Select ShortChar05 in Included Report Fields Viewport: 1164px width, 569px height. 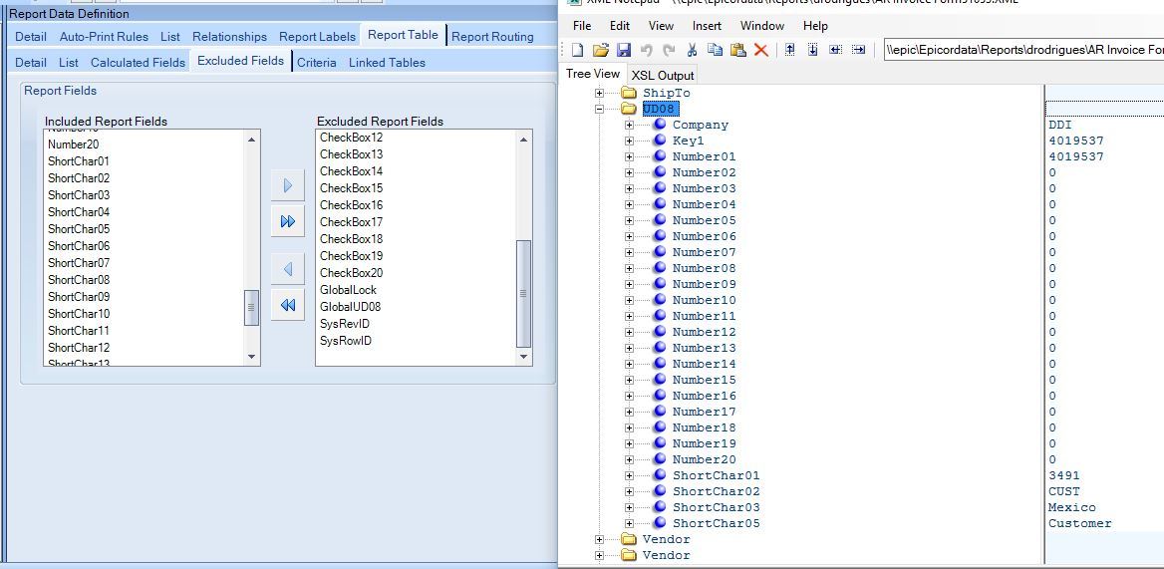tap(79, 228)
